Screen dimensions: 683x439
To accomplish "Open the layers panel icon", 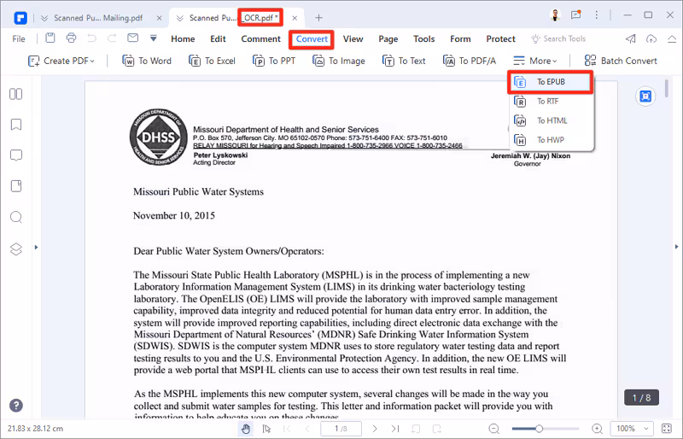I will coord(16,249).
